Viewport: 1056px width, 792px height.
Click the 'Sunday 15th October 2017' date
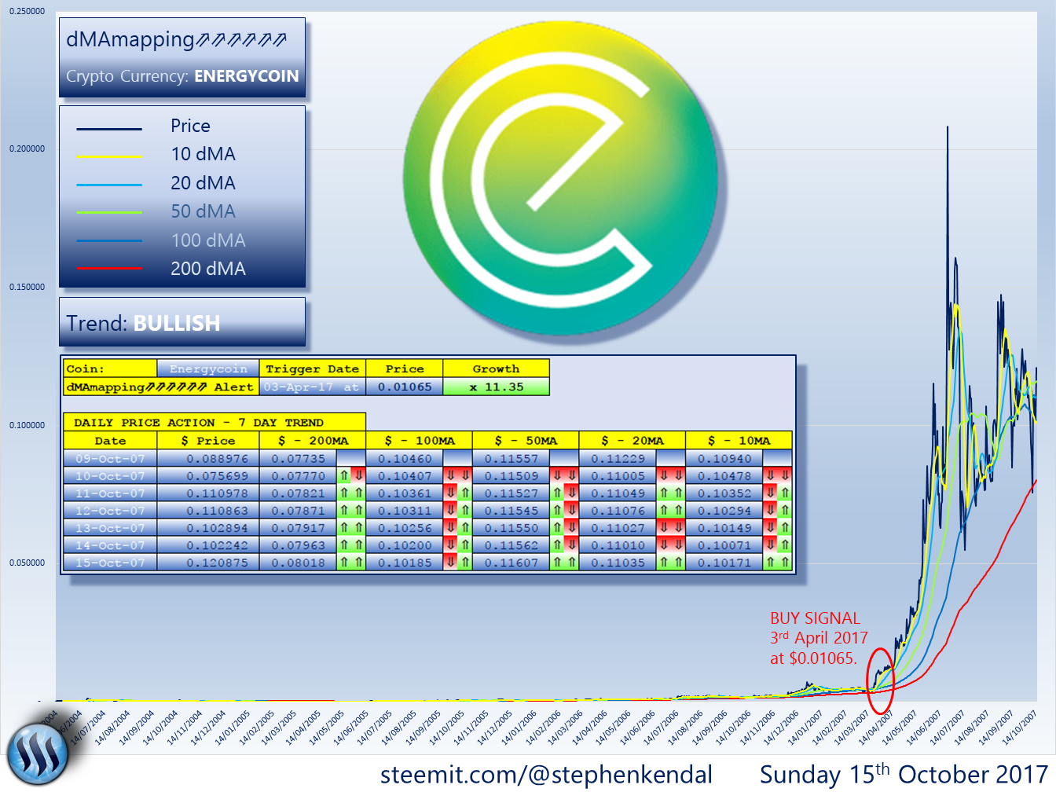click(x=904, y=774)
